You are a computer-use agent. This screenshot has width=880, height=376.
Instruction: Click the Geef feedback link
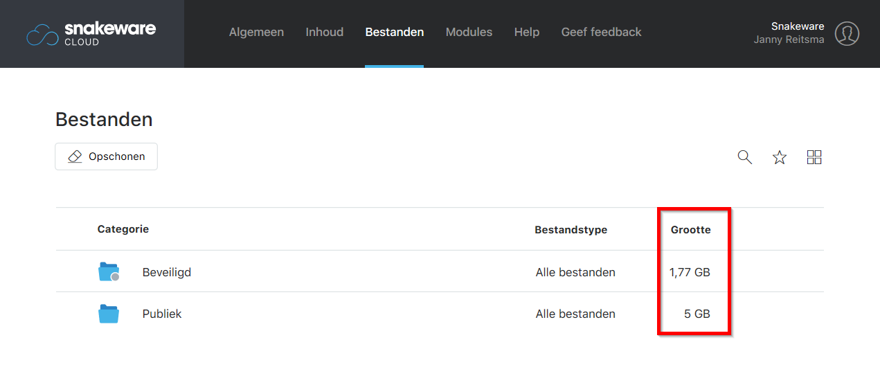pos(601,32)
